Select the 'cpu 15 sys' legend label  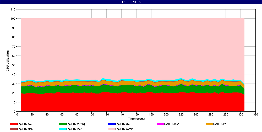tap(25, 124)
